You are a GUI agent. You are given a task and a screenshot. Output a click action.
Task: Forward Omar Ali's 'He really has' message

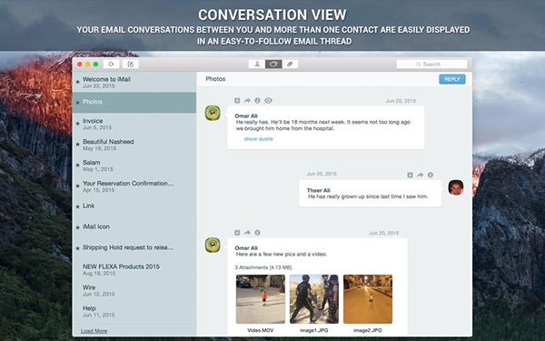[247, 101]
